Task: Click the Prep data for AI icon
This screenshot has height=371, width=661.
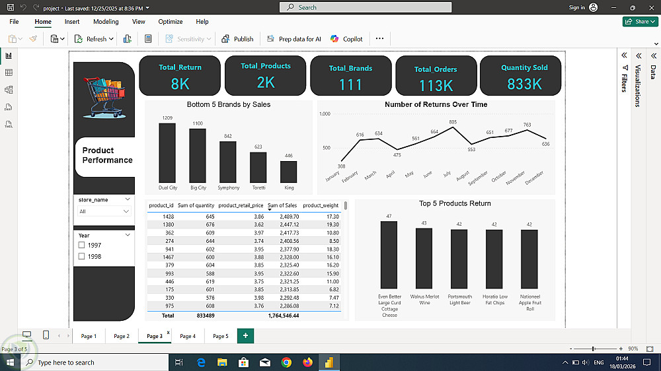Action: 270,39
